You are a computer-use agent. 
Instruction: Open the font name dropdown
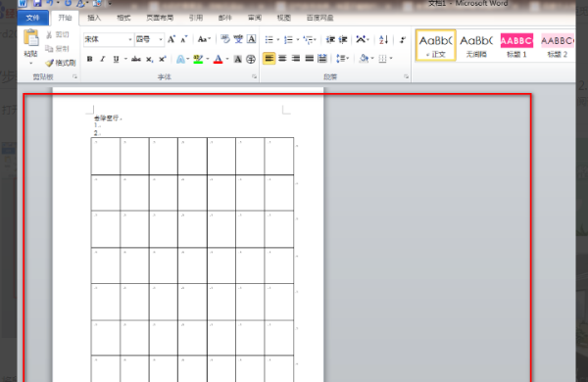(x=130, y=39)
